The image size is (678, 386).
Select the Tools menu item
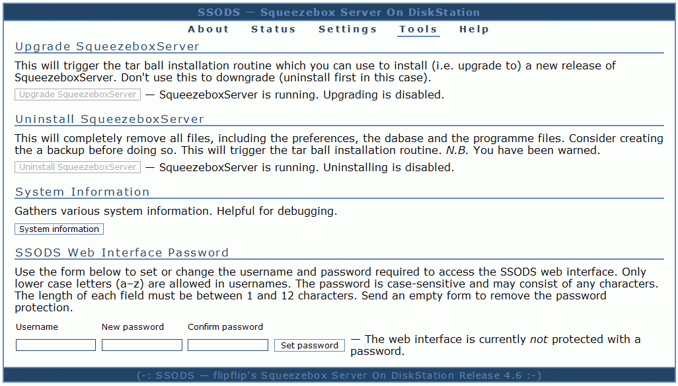pos(418,29)
